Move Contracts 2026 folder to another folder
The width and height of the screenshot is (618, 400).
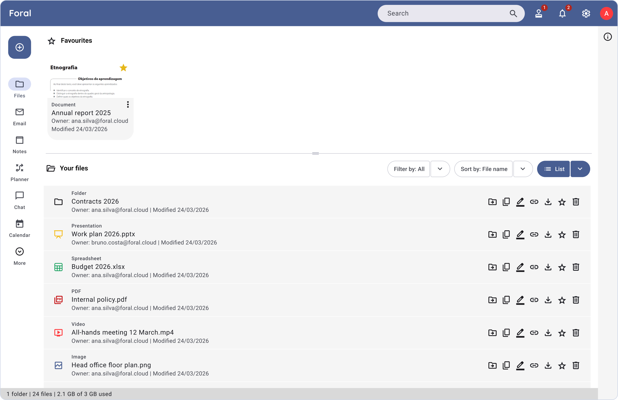click(492, 202)
